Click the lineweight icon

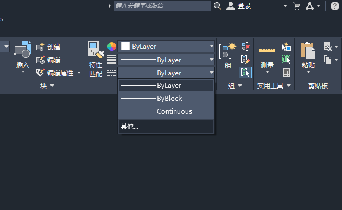pos(112,60)
